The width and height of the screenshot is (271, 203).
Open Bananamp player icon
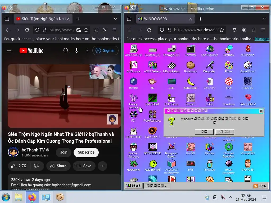[x=191, y=83]
